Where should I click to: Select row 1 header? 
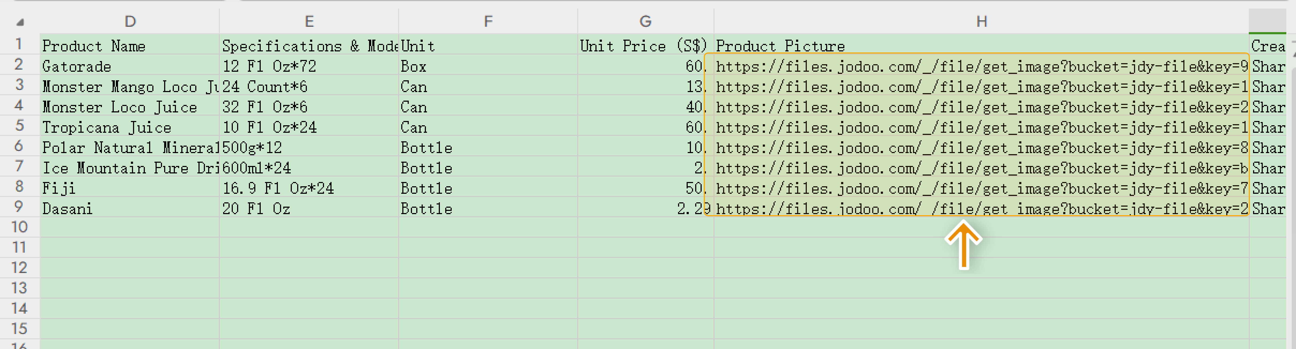coord(19,44)
